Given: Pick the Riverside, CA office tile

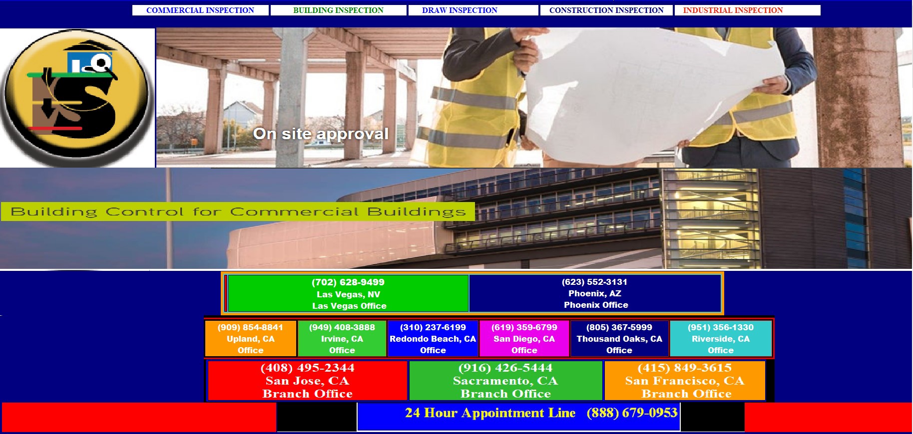Looking at the screenshot, I should [x=720, y=339].
